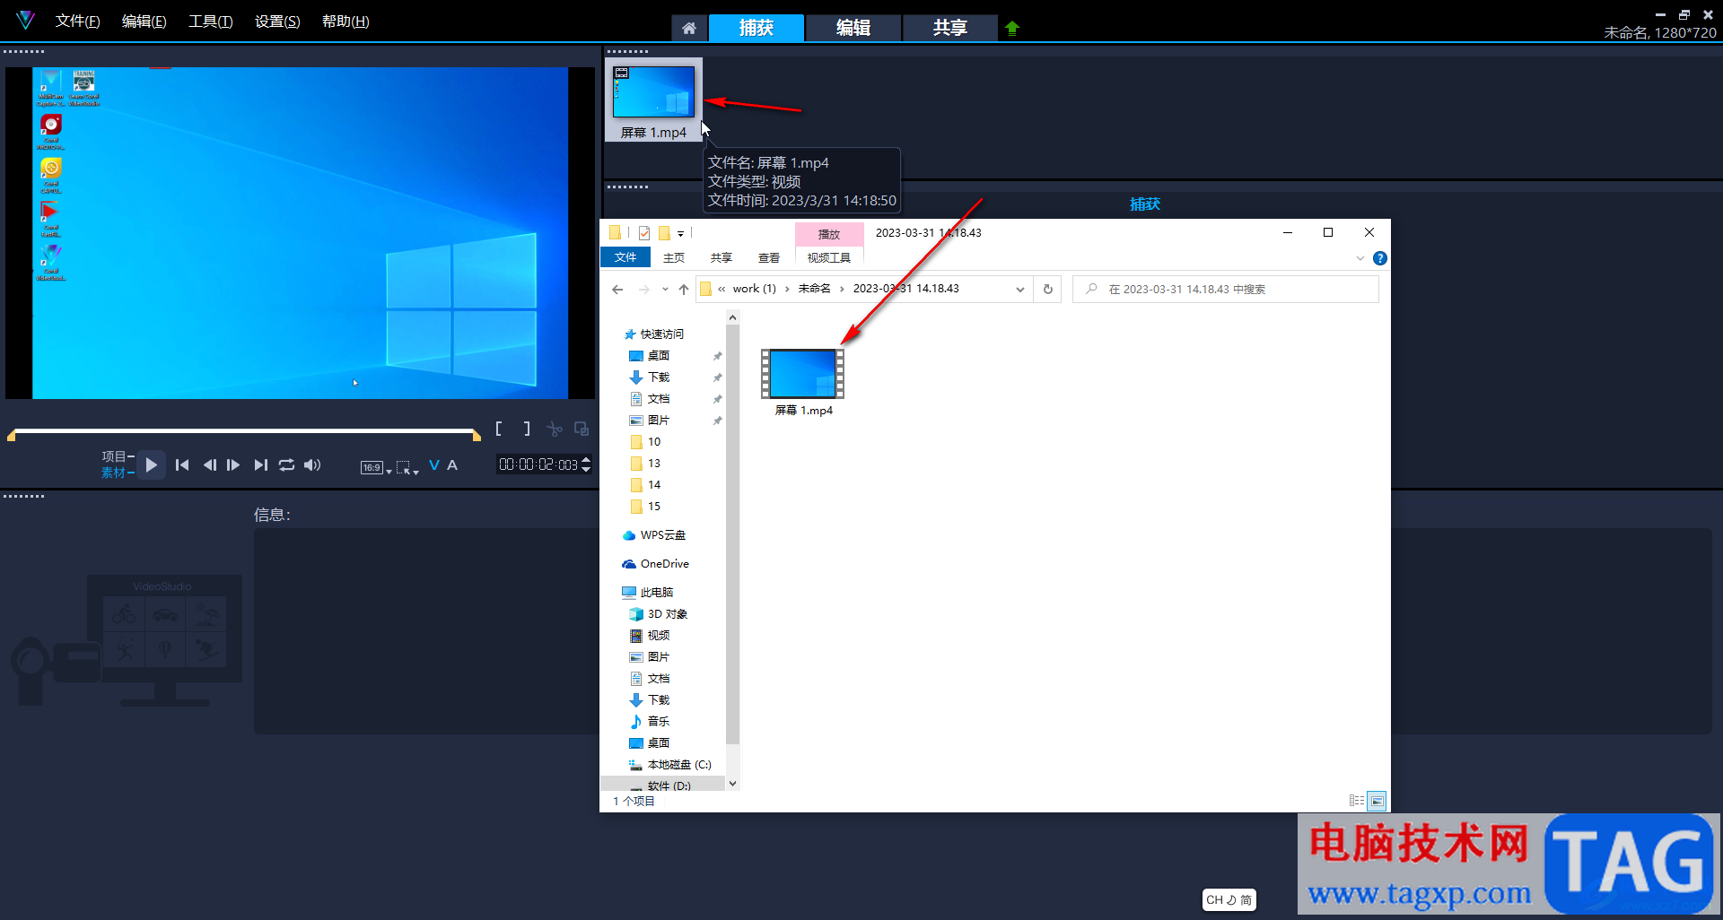The image size is (1723, 920).
Task: Open the Explorer 主页 ribbon tab
Action: click(x=674, y=257)
